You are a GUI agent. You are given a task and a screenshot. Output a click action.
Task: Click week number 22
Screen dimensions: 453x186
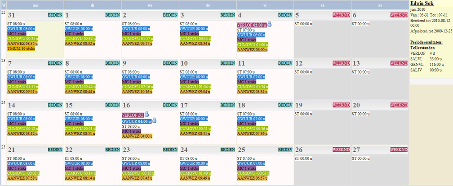[4, 13]
